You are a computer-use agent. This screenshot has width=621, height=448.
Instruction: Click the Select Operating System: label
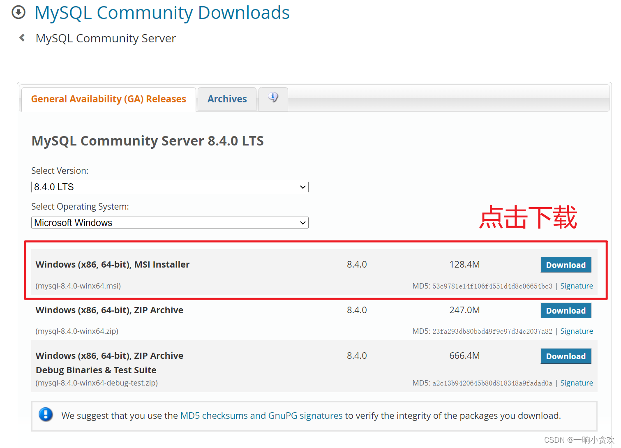tap(80, 206)
